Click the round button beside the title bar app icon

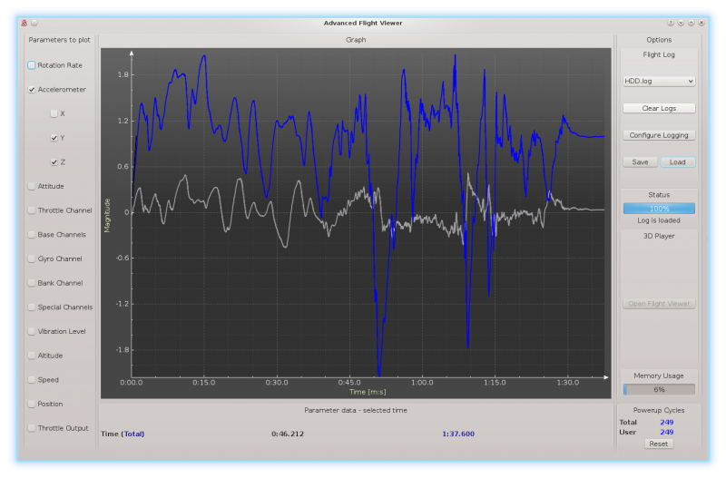click(x=34, y=23)
